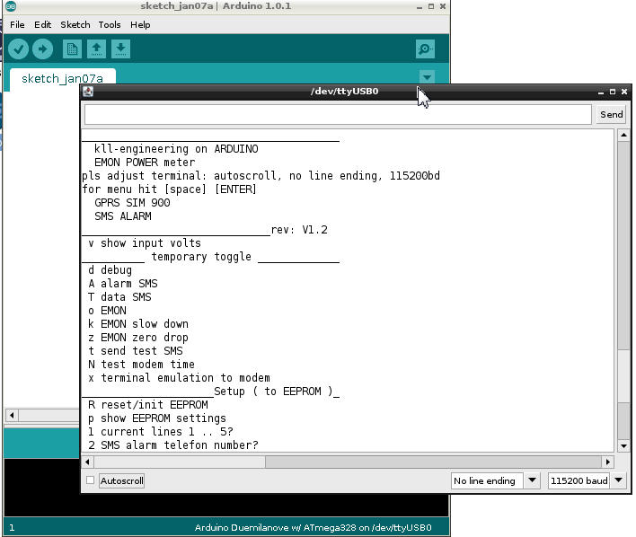Screen dimensions: 636x537
Task: Create a new sketch with New icon
Action: [72, 48]
